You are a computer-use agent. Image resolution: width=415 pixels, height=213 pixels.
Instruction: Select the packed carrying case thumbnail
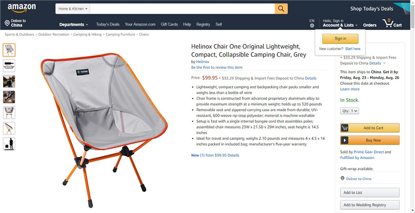point(9,66)
